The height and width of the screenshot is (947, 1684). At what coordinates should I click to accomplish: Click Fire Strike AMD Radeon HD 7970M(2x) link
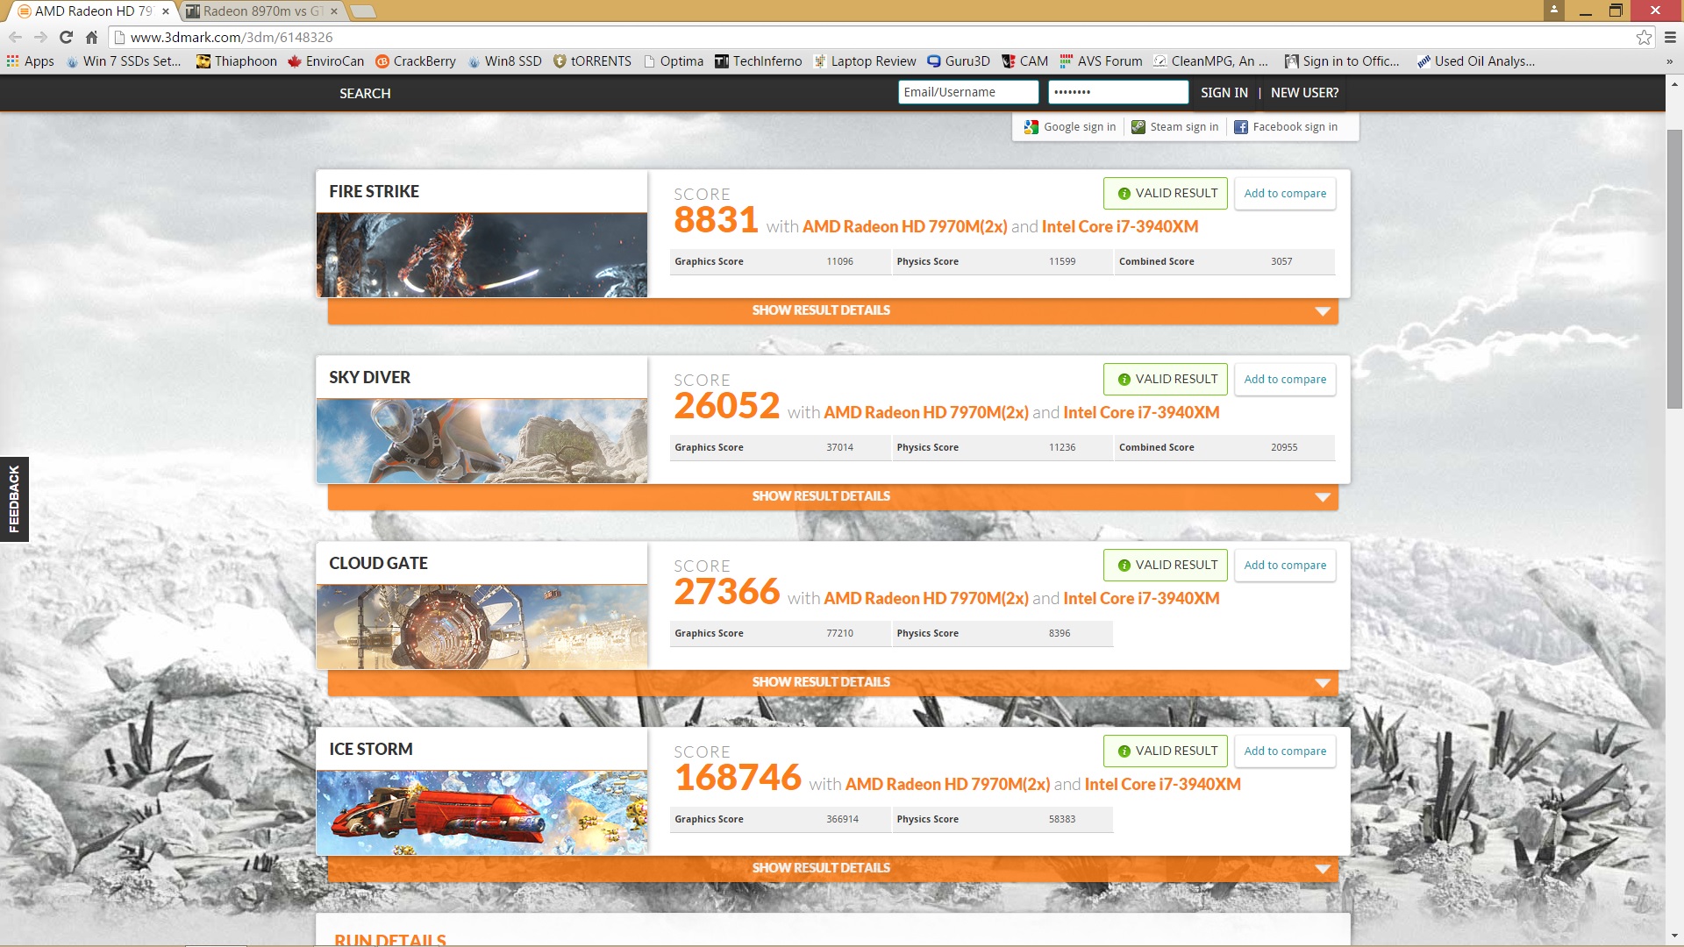[x=904, y=227]
